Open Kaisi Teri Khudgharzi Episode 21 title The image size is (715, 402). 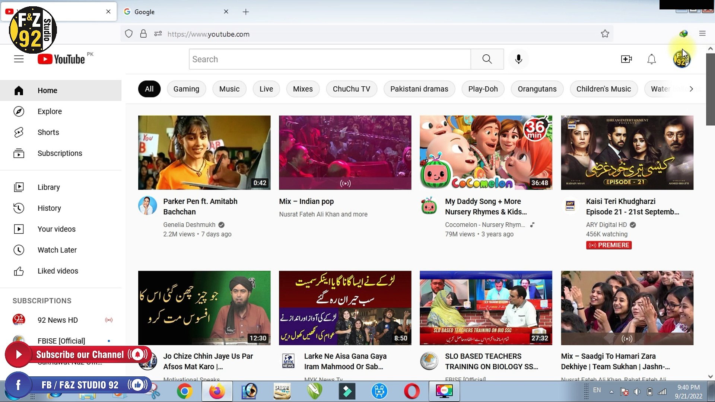(x=632, y=207)
